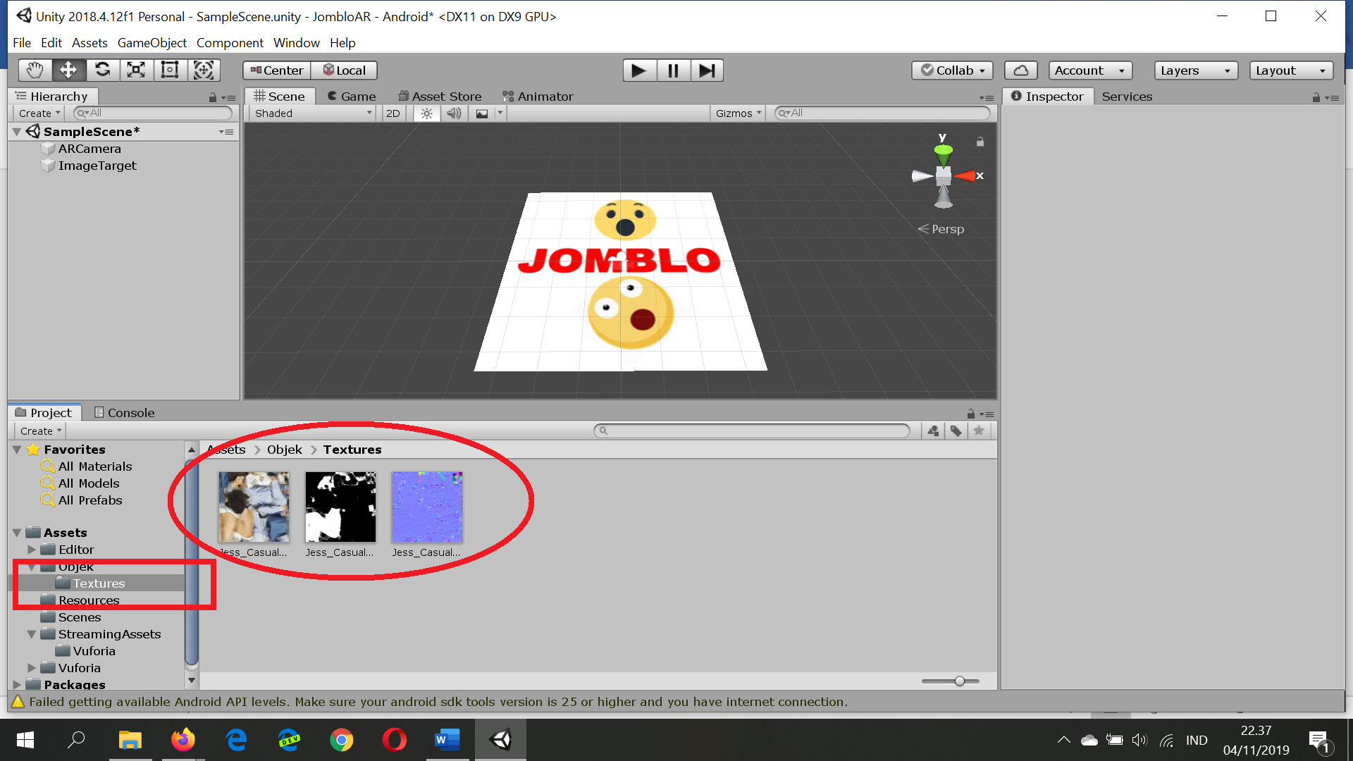The image size is (1353, 761).
Task: Select the Rect Transform tool
Action: click(x=170, y=70)
